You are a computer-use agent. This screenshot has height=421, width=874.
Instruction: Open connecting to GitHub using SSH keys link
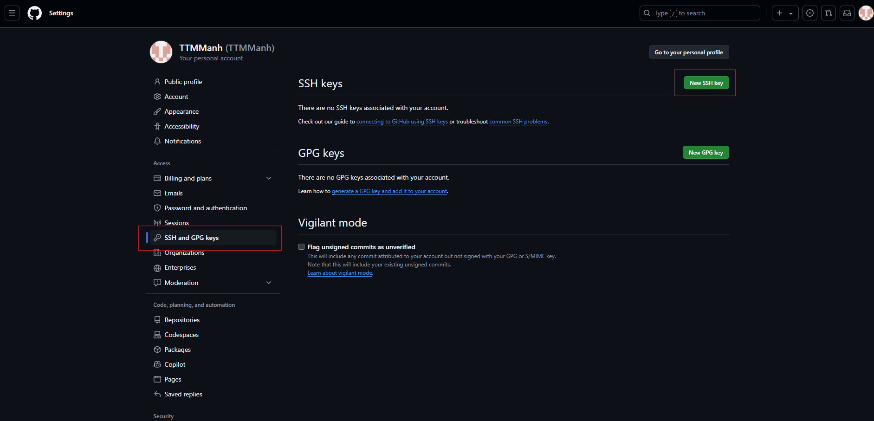tap(402, 122)
